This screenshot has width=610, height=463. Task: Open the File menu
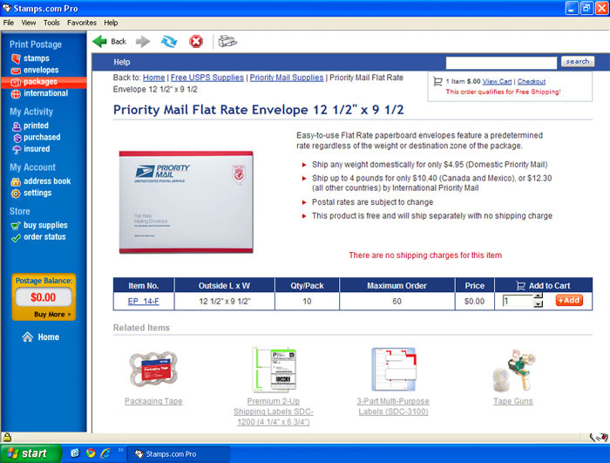coord(8,23)
